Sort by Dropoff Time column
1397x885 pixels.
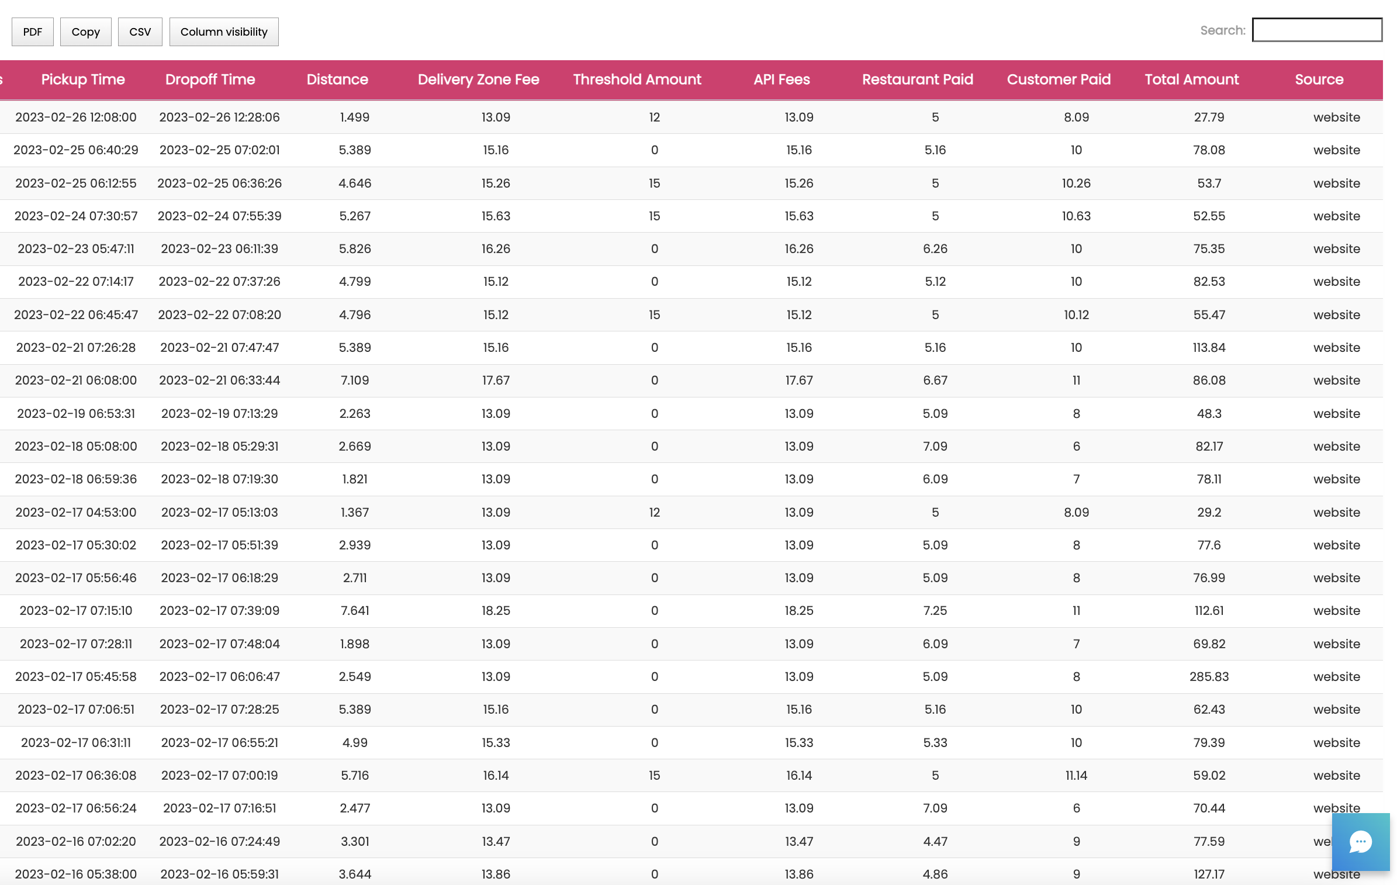tap(210, 79)
